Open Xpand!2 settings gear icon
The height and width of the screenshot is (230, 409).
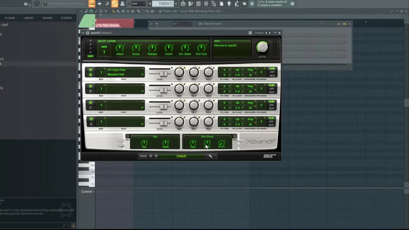[x=87, y=33]
